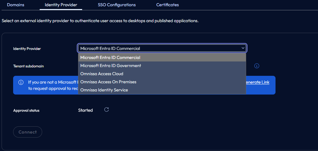Click the Identity Provider field label
318x151 pixels.
click(27, 49)
